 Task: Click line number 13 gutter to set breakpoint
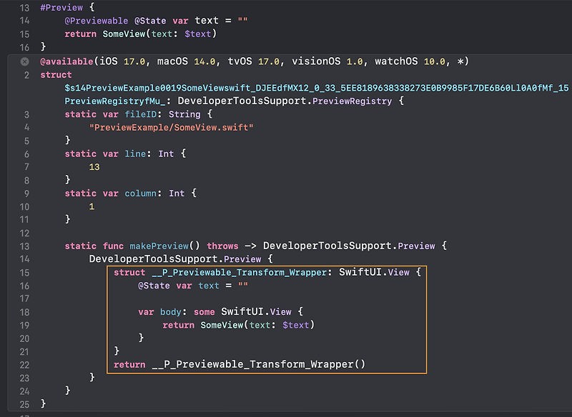(x=24, y=245)
